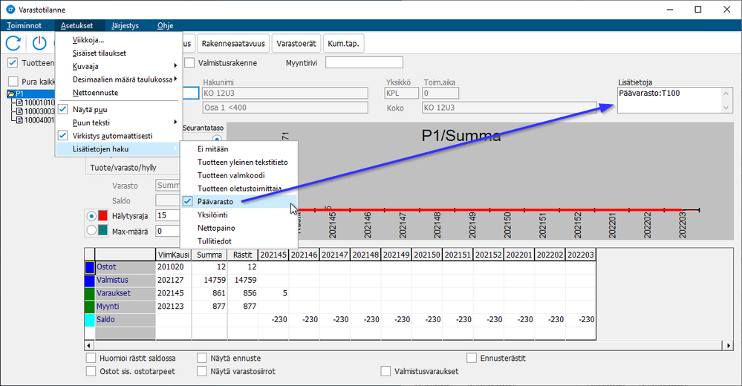Screen dimensions: 742x386
Task: Toggle the Valmistusrakenne checkbox
Action: pos(189,62)
